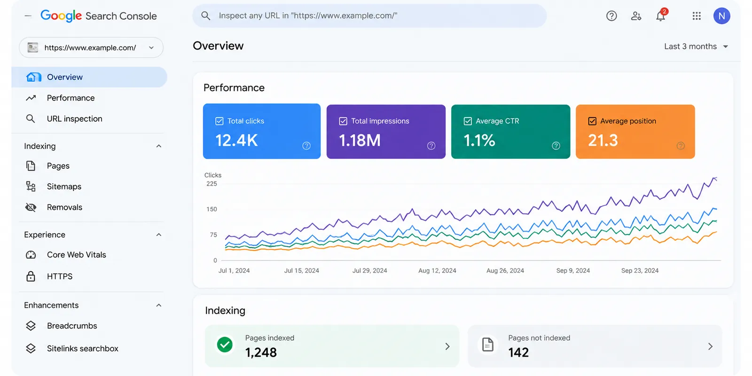Viewport: 752px width, 376px height.
Task: Click the Breadcrumbs layers icon
Action: pos(31,326)
